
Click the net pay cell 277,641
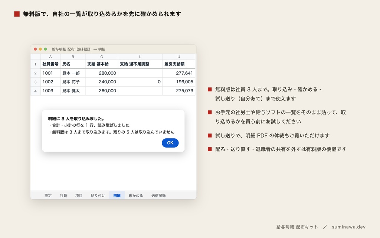coord(179,73)
